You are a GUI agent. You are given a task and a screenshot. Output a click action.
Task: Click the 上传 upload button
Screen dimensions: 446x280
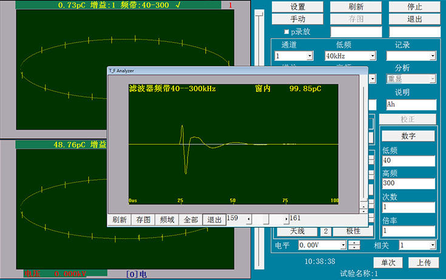424,262
